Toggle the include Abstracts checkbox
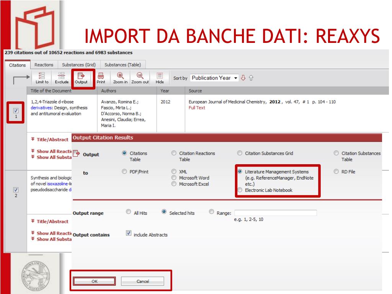The height and width of the screenshot is (294, 392). (x=129, y=233)
